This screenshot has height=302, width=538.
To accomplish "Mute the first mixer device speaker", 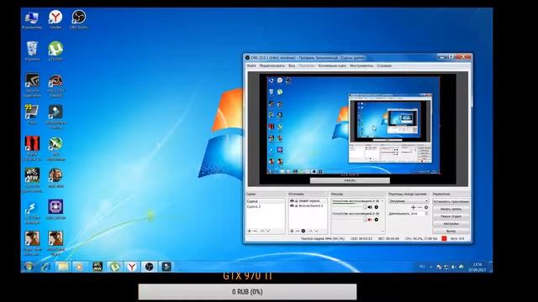I will click(370, 207).
